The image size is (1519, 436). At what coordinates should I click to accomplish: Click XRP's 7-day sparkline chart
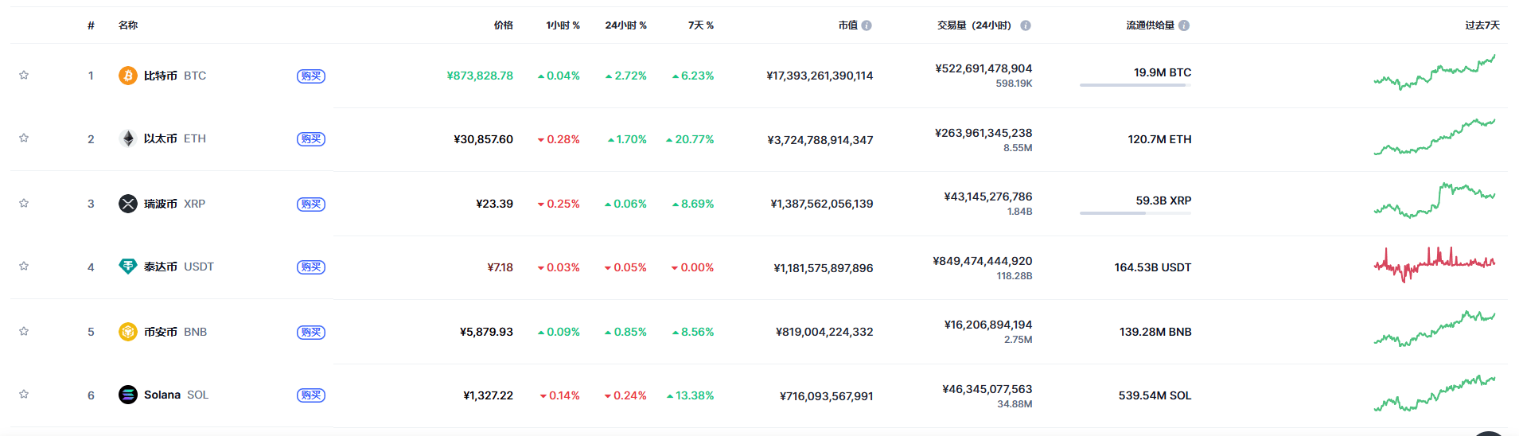pos(1435,200)
